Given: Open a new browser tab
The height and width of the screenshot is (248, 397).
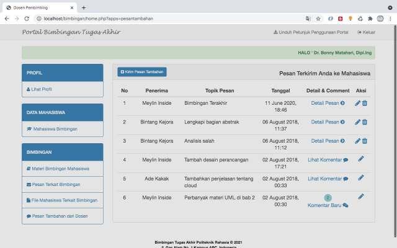Looking at the screenshot, I should (x=84, y=7).
